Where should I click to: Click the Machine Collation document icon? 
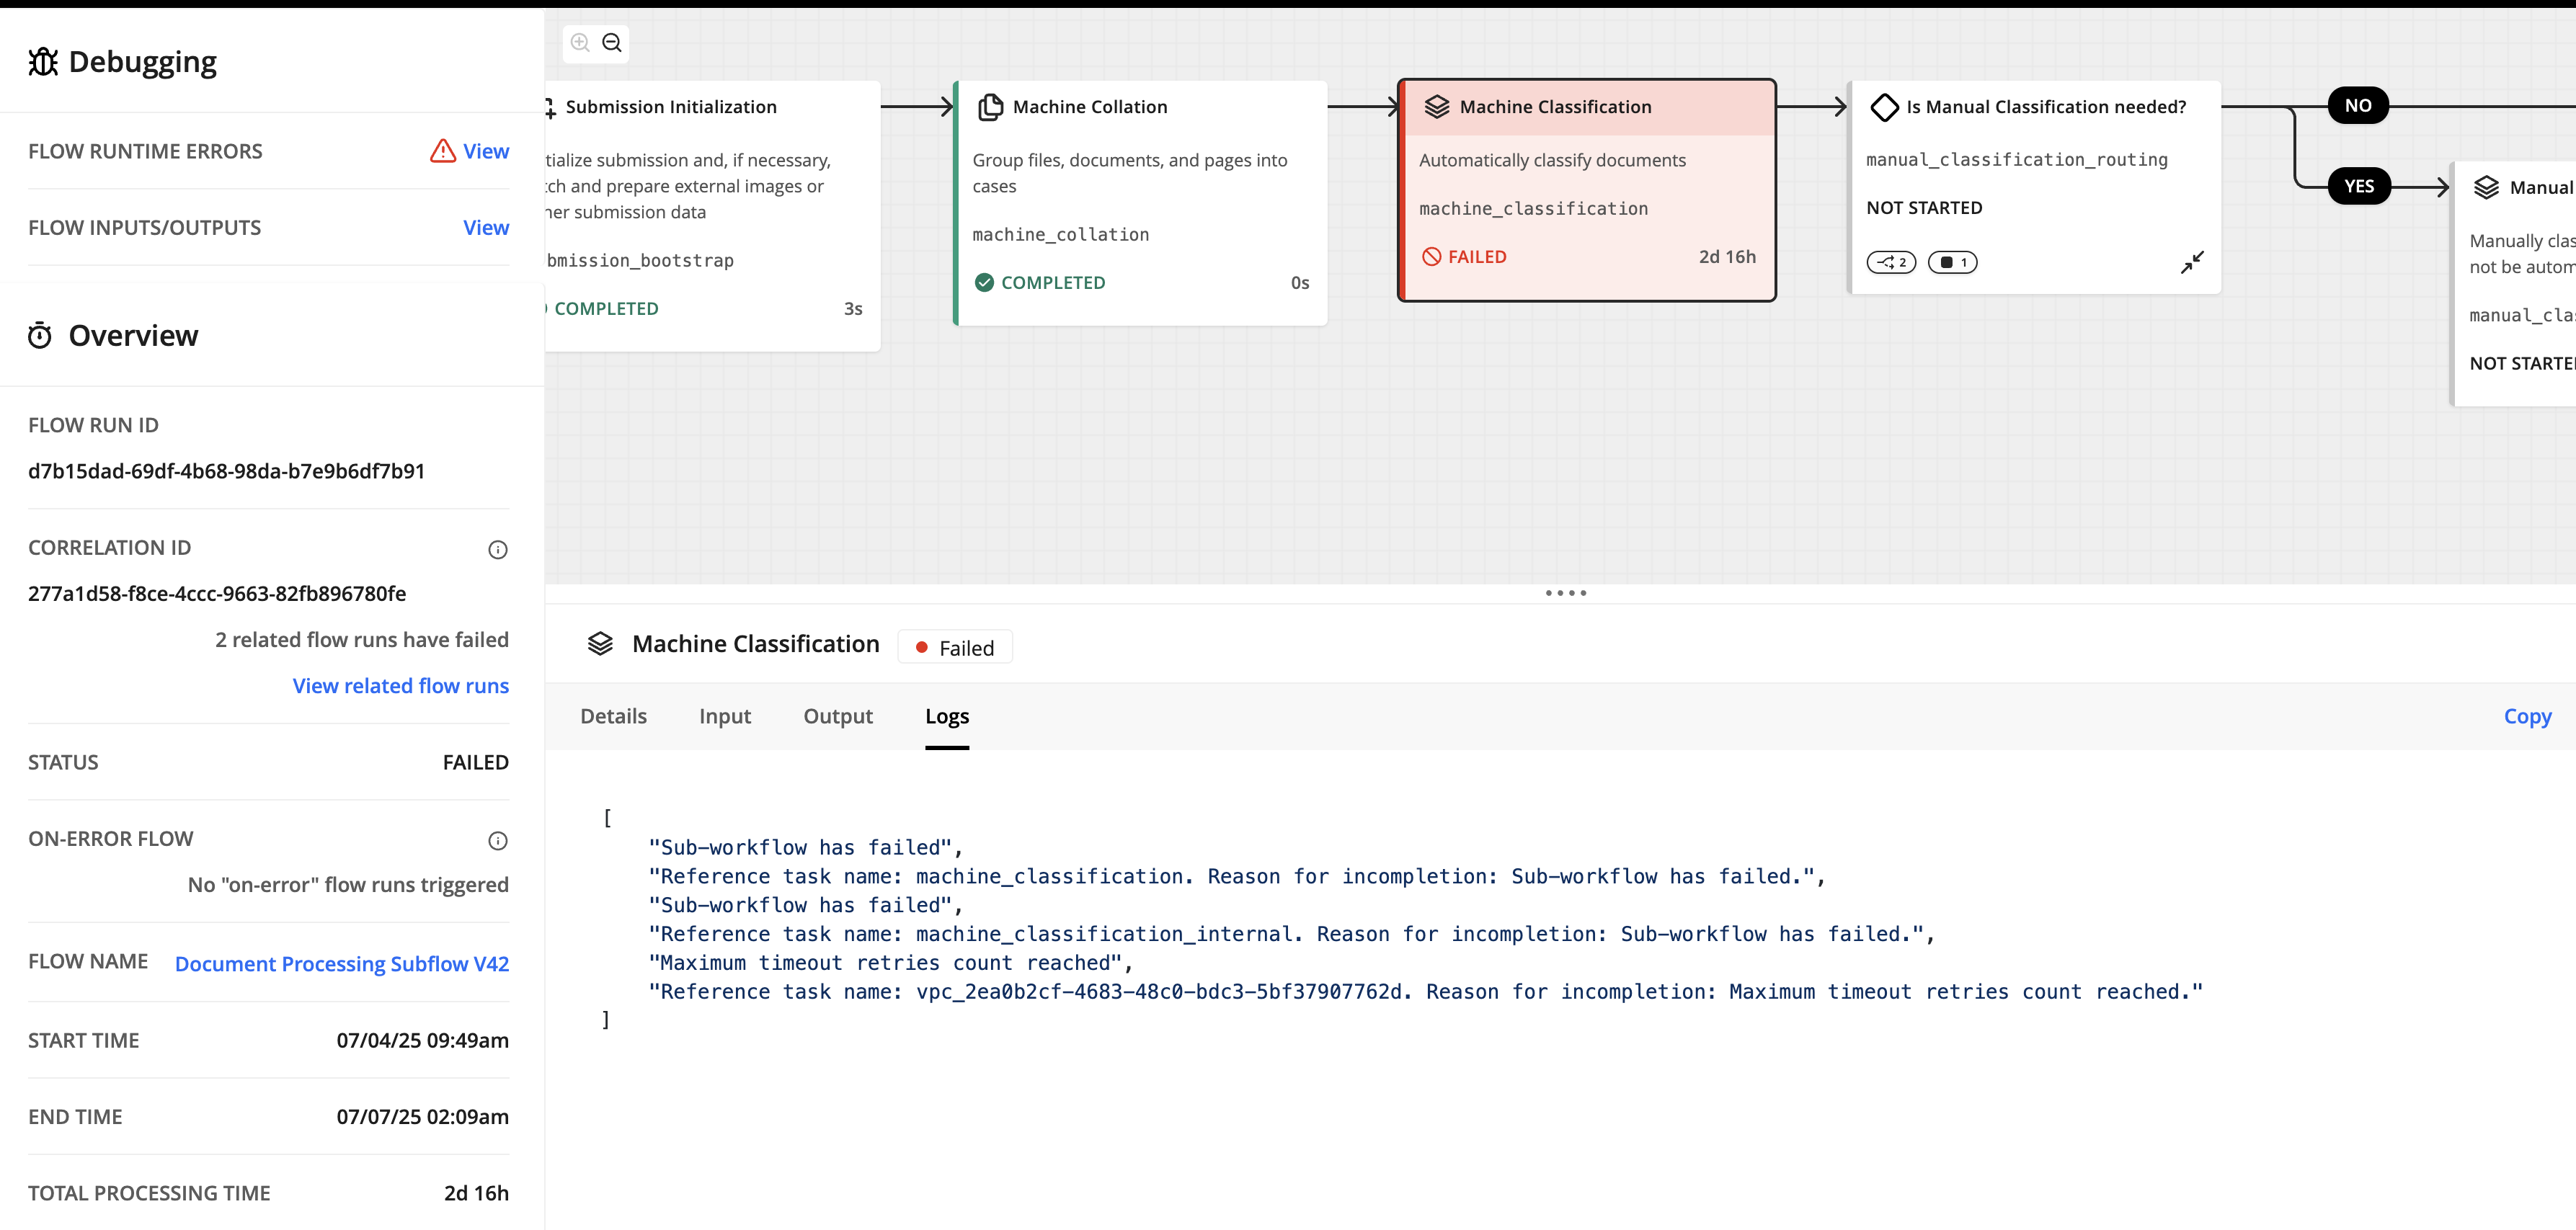[990, 107]
